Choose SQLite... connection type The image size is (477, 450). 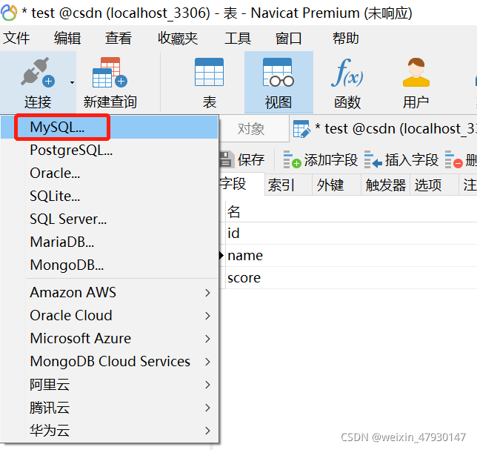(110, 196)
